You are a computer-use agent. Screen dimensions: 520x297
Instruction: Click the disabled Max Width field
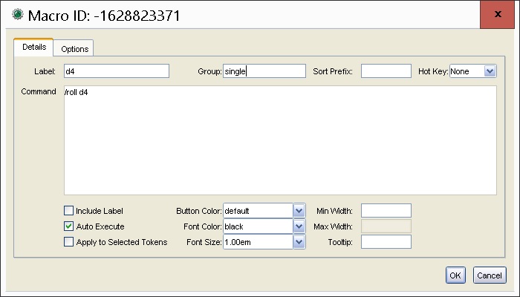[386, 226]
